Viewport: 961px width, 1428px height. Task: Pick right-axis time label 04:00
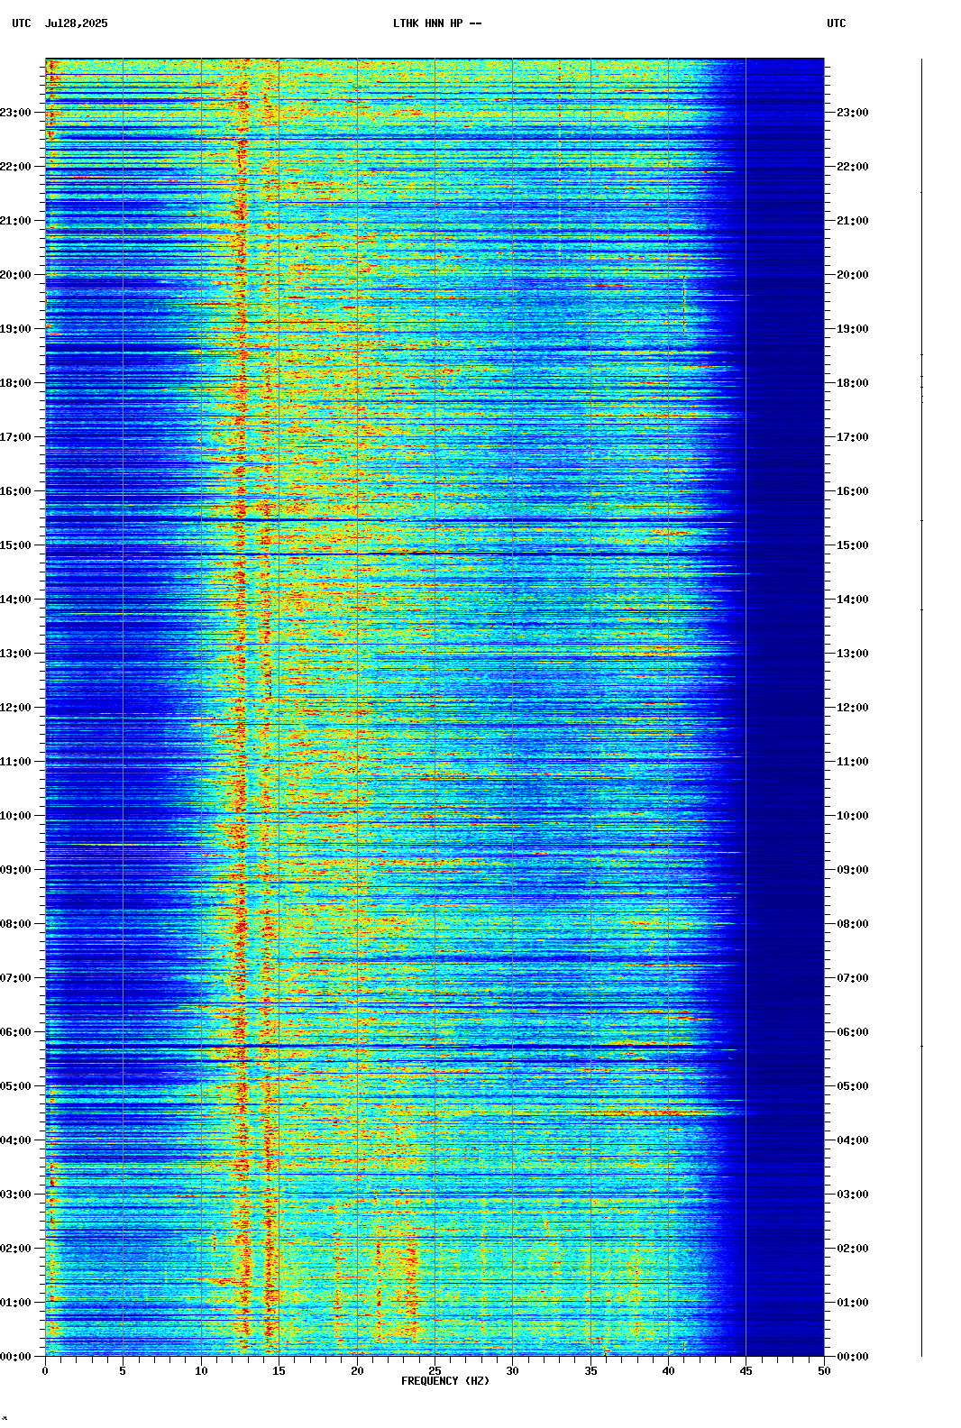tap(853, 1140)
